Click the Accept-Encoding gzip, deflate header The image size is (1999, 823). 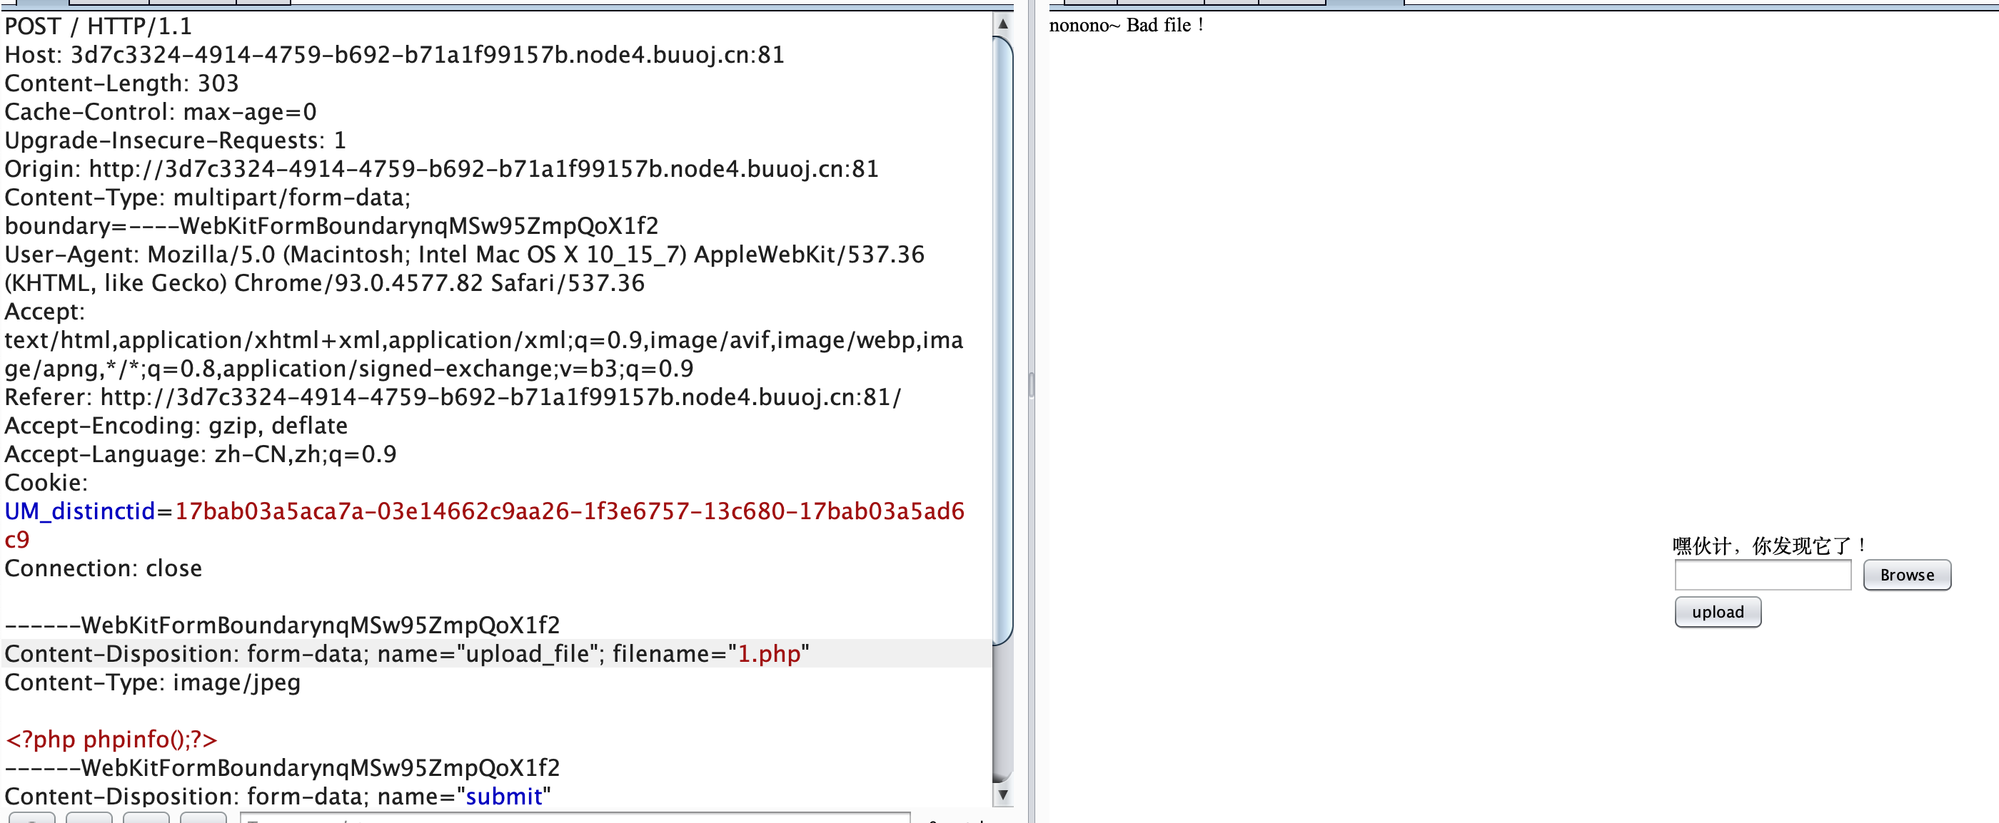pos(176,426)
